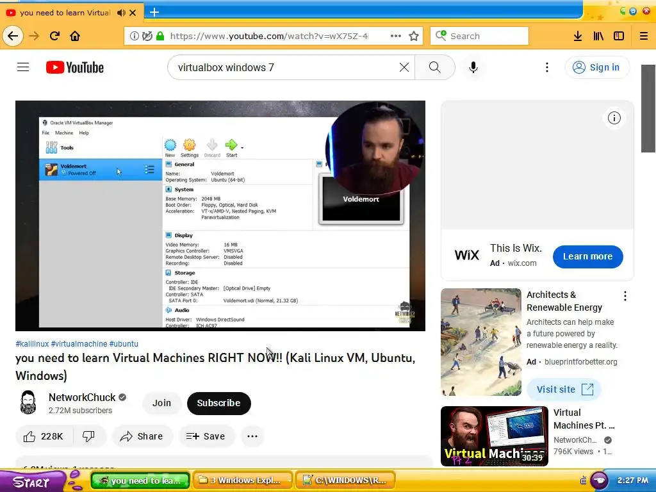Search with voice microphone icon
This screenshot has height=492, width=656.
click(473, 67)
